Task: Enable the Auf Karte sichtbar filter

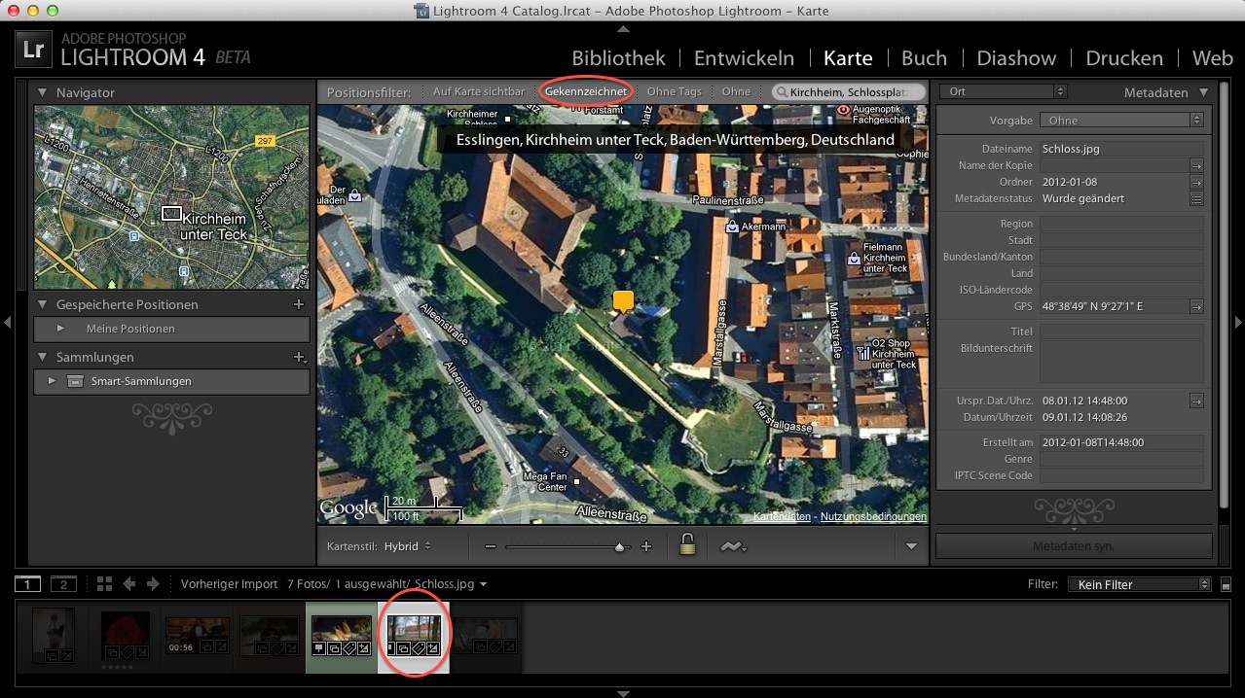Action: point(479,91)
